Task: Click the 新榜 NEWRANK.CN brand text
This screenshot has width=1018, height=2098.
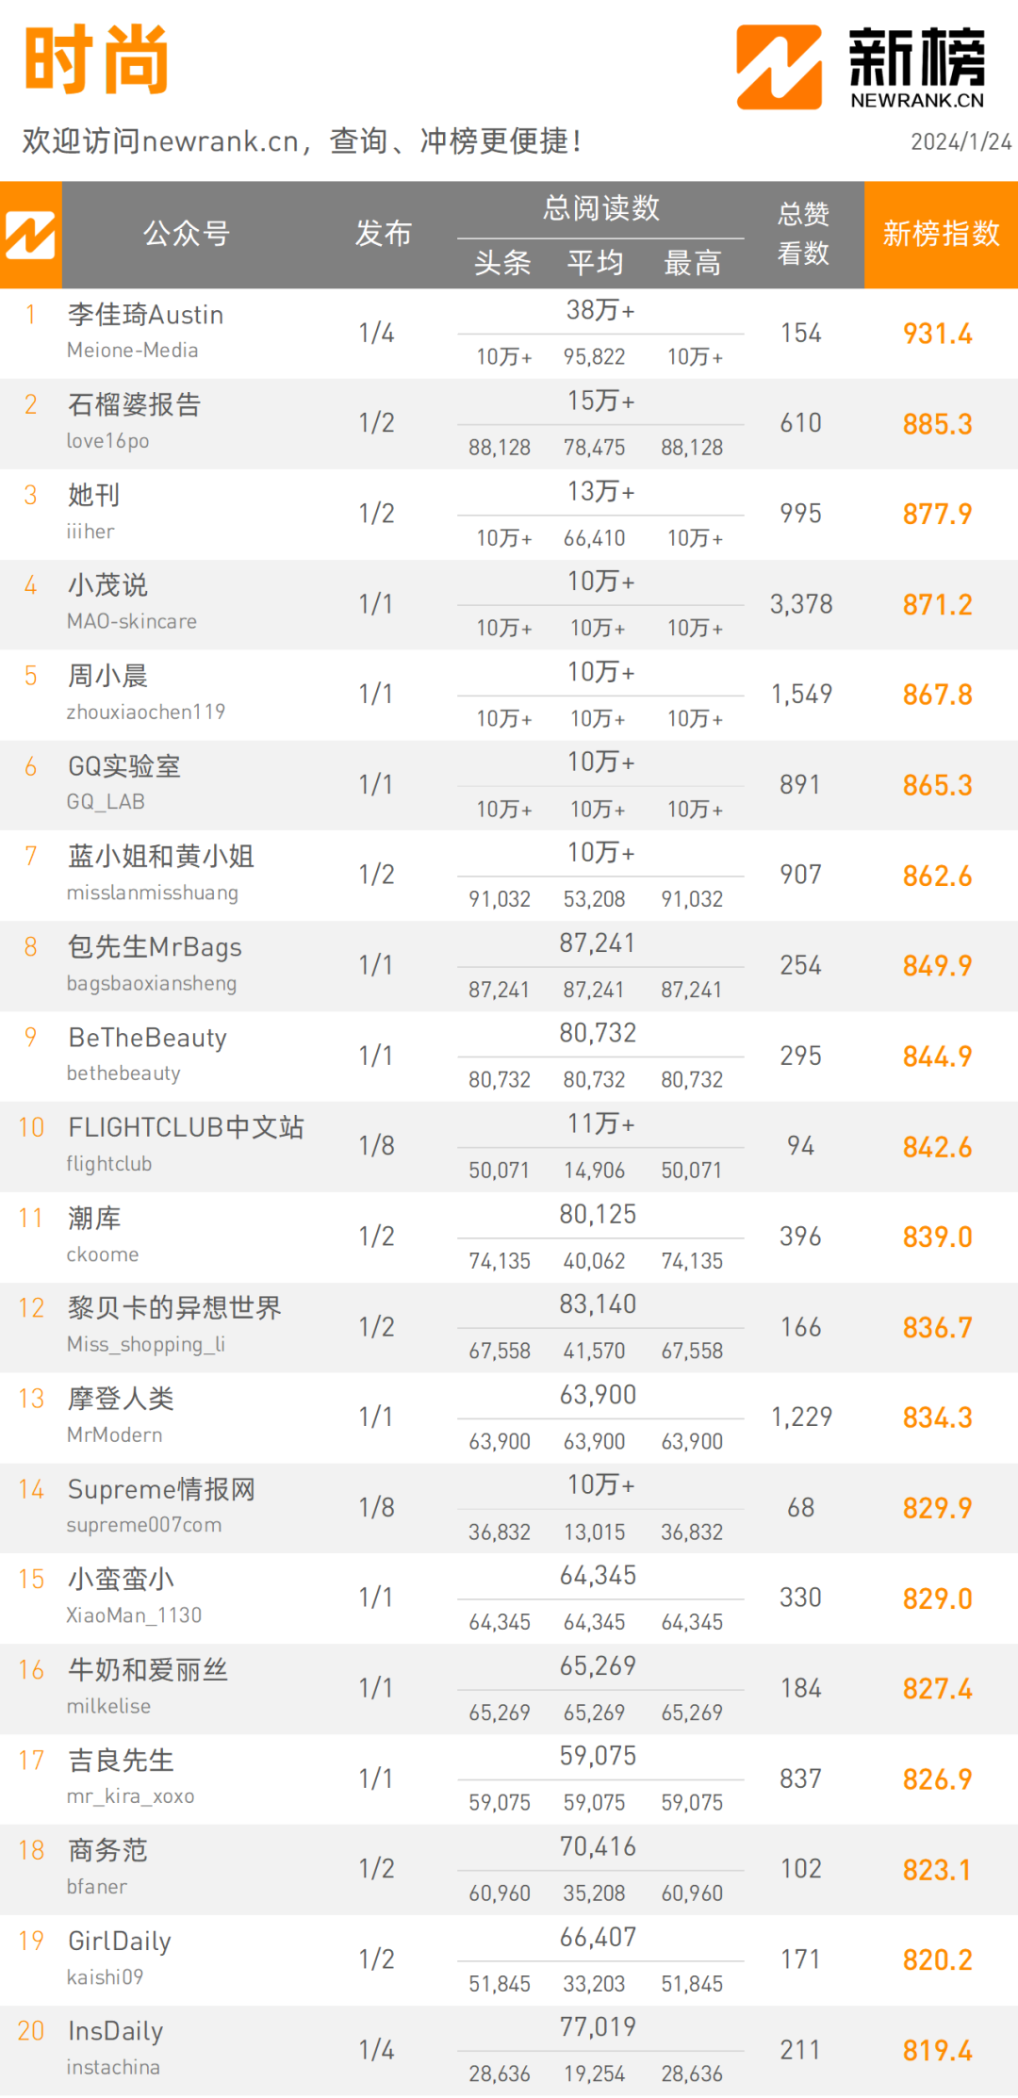Action: pyautogui.click(x=917, y=68)
